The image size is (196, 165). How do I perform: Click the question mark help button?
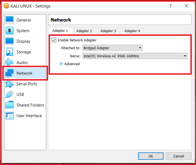tap(171, 6)
